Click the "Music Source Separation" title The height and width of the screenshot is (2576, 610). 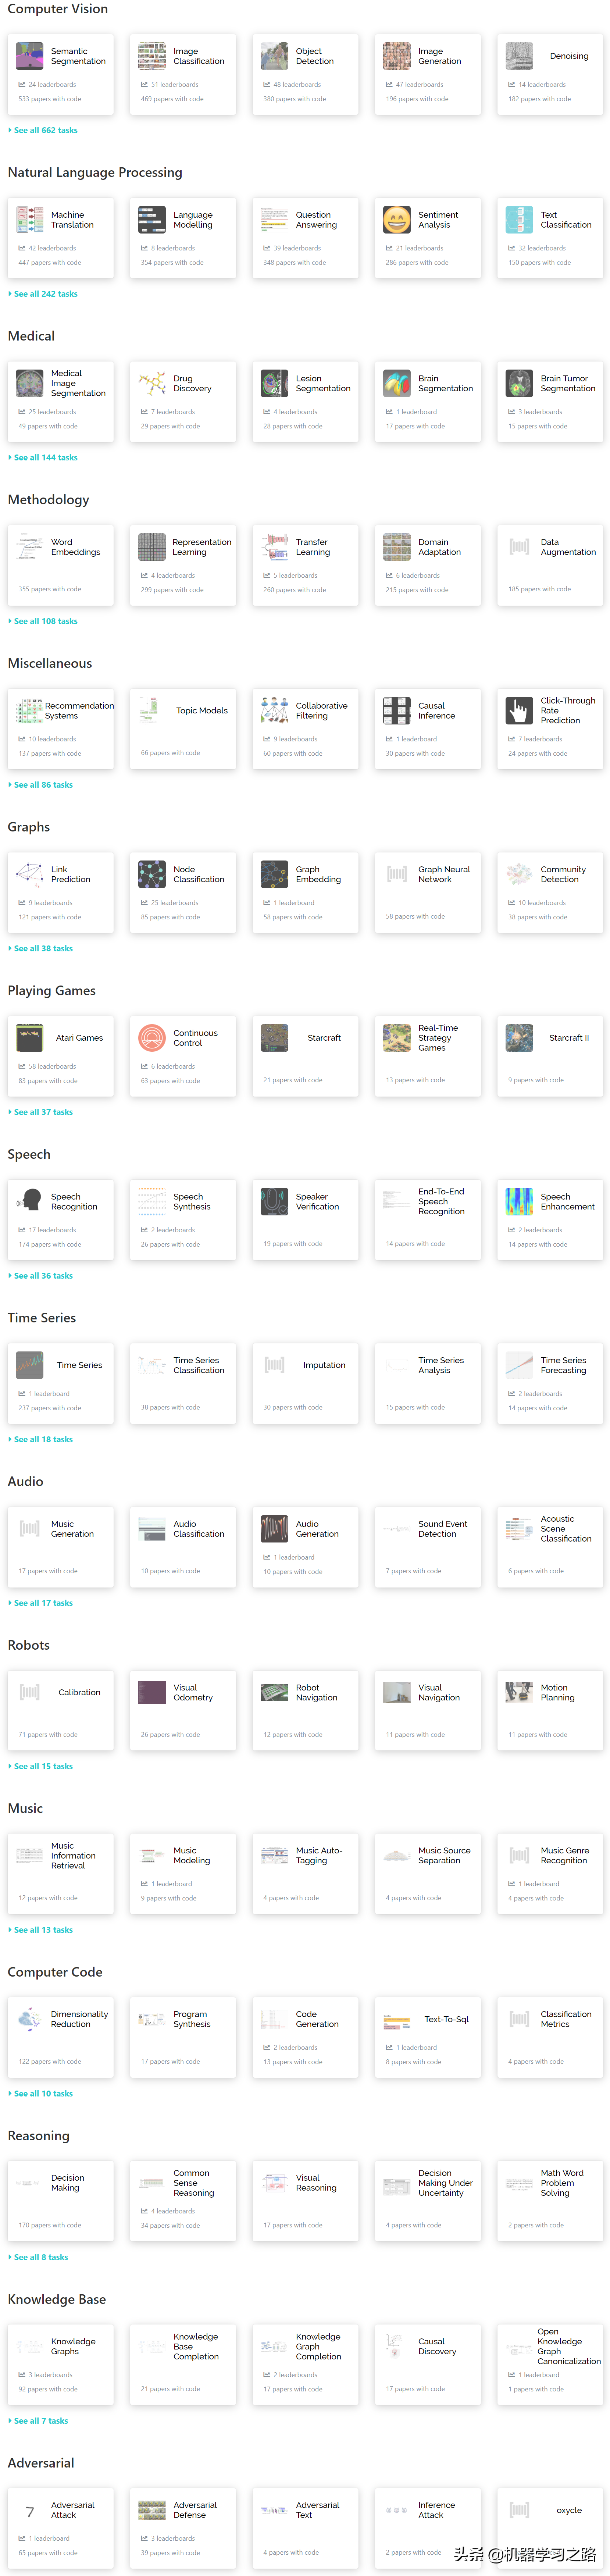[444, 1856]
